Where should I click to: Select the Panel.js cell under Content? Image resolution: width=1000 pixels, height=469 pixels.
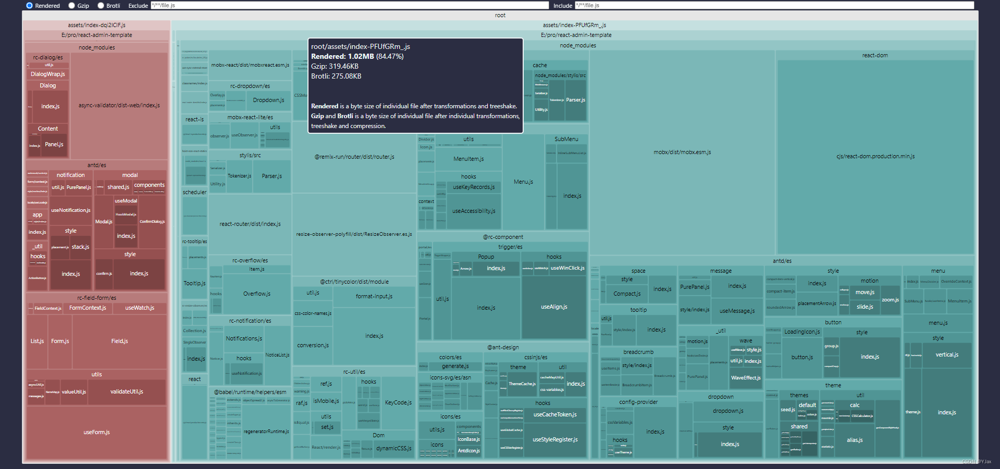[x=54, y=144]
